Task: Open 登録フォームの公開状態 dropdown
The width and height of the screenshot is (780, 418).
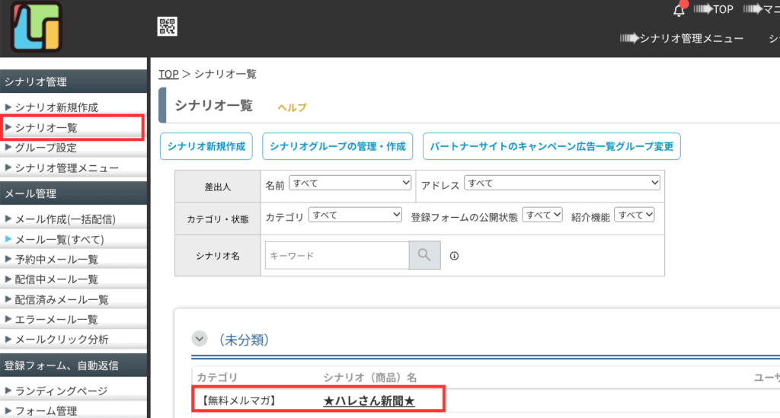Action: [542, 215]
